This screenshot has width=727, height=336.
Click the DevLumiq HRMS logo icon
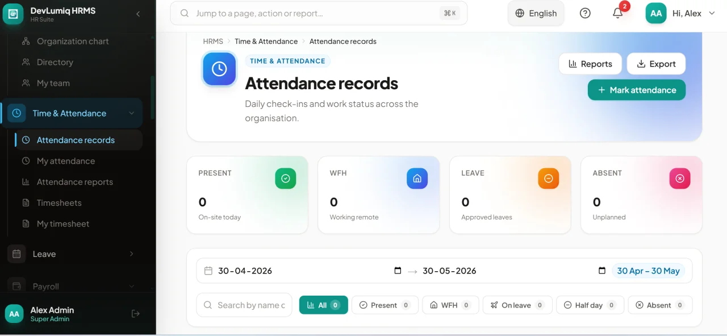13,14
